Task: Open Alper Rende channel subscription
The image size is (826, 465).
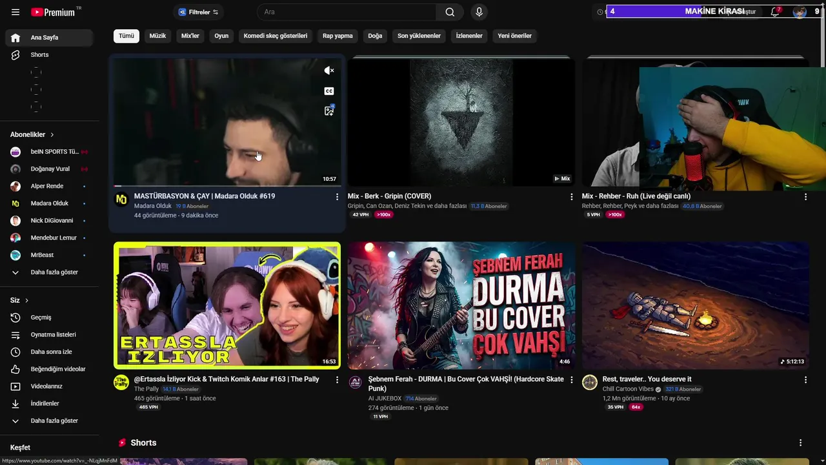Action: point(49,186)
